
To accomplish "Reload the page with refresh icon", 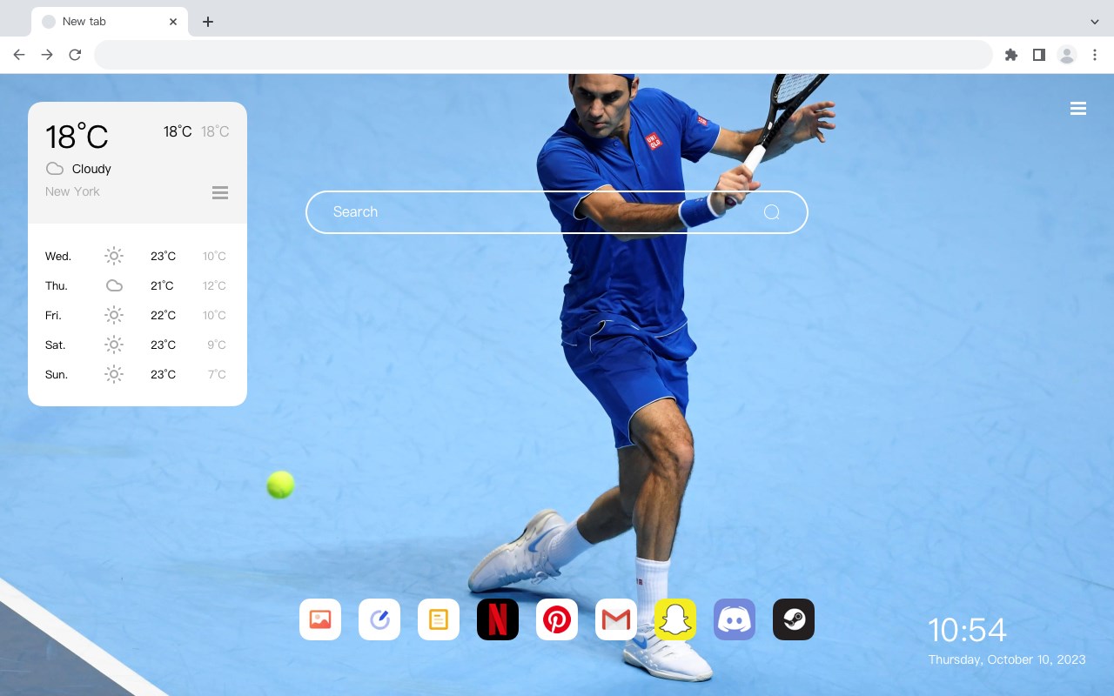I will tap(75, 55).
